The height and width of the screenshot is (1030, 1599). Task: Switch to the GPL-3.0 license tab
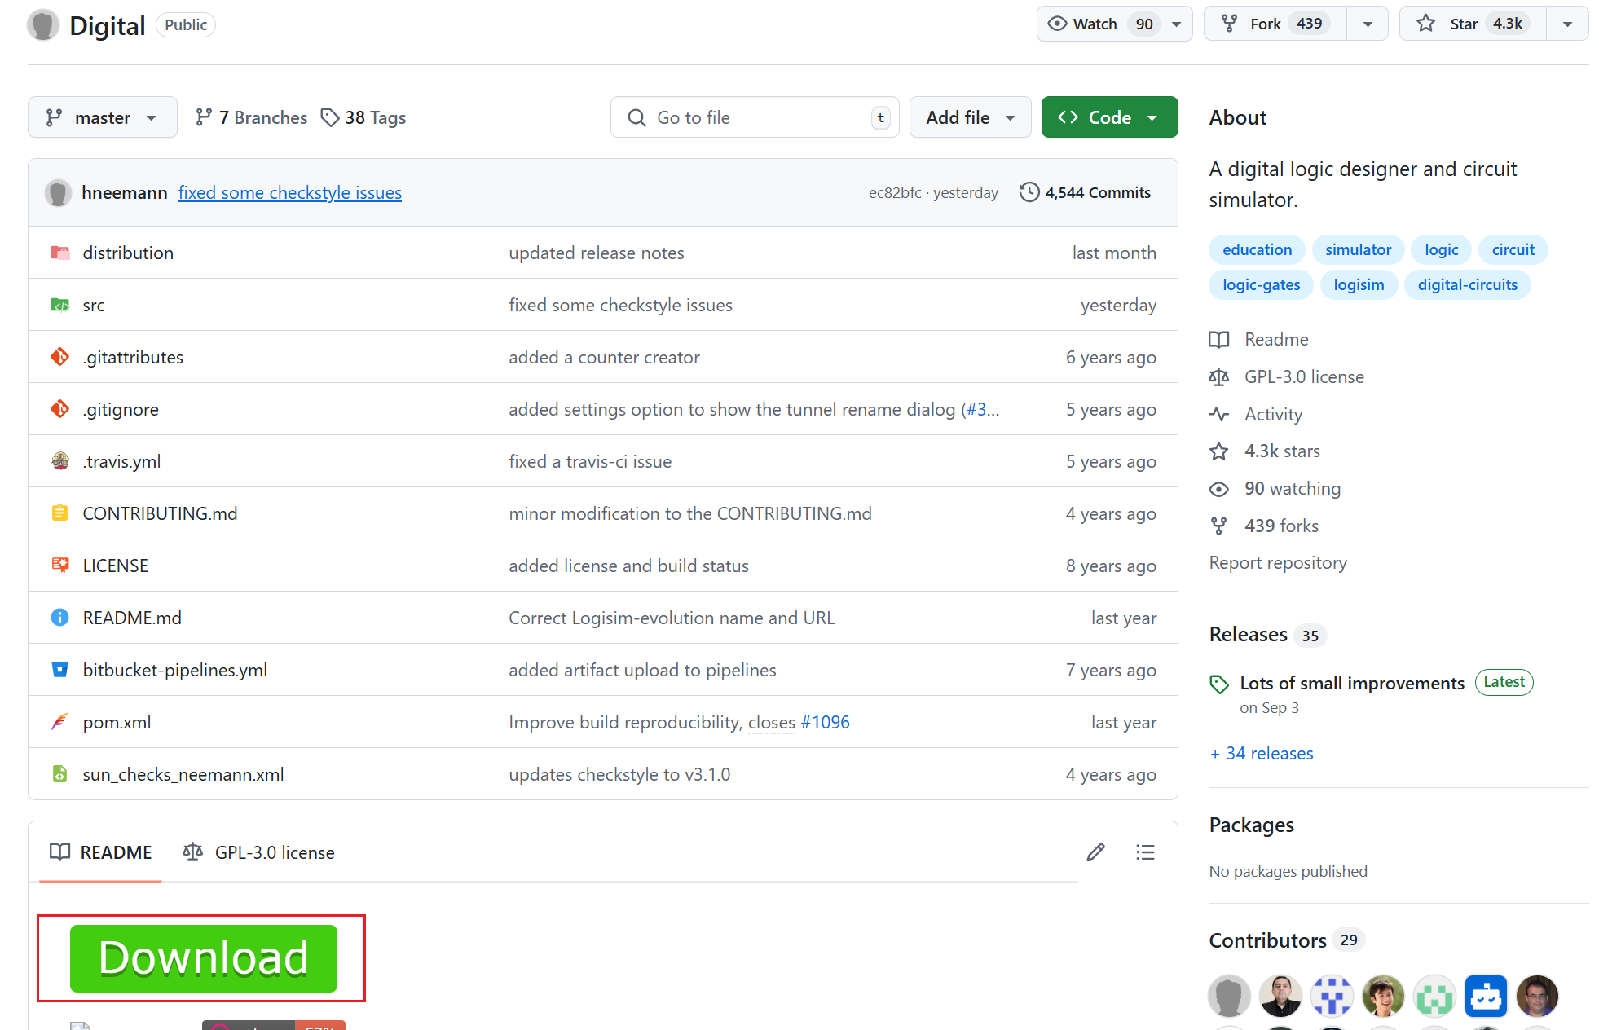tap(259, 852)
